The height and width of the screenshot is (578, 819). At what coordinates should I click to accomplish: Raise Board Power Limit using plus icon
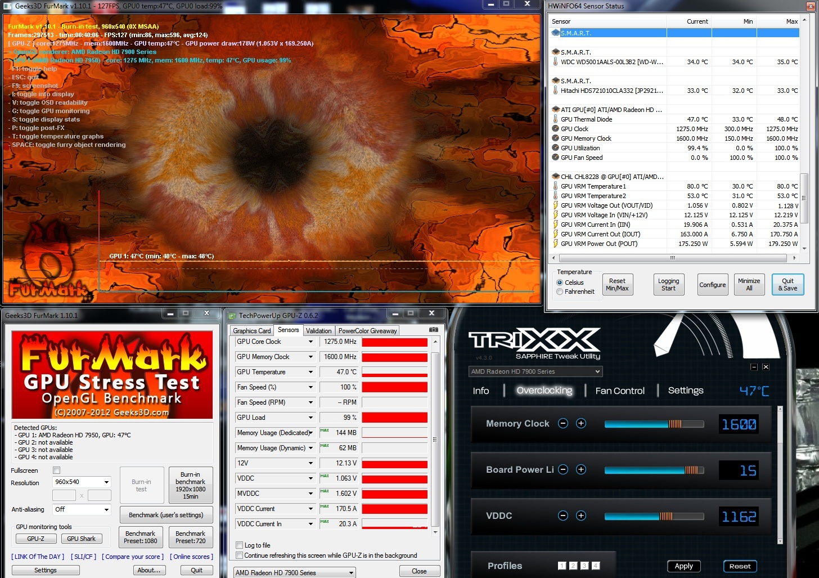point(581,469)
